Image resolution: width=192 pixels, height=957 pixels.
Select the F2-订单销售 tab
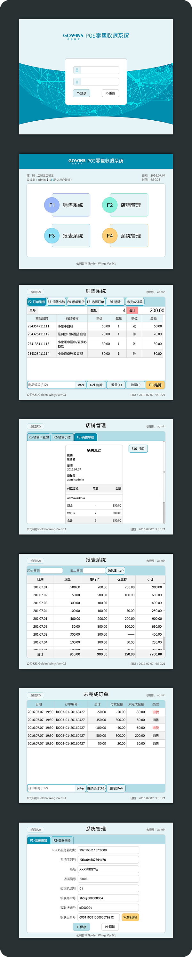tap(37, 302)
